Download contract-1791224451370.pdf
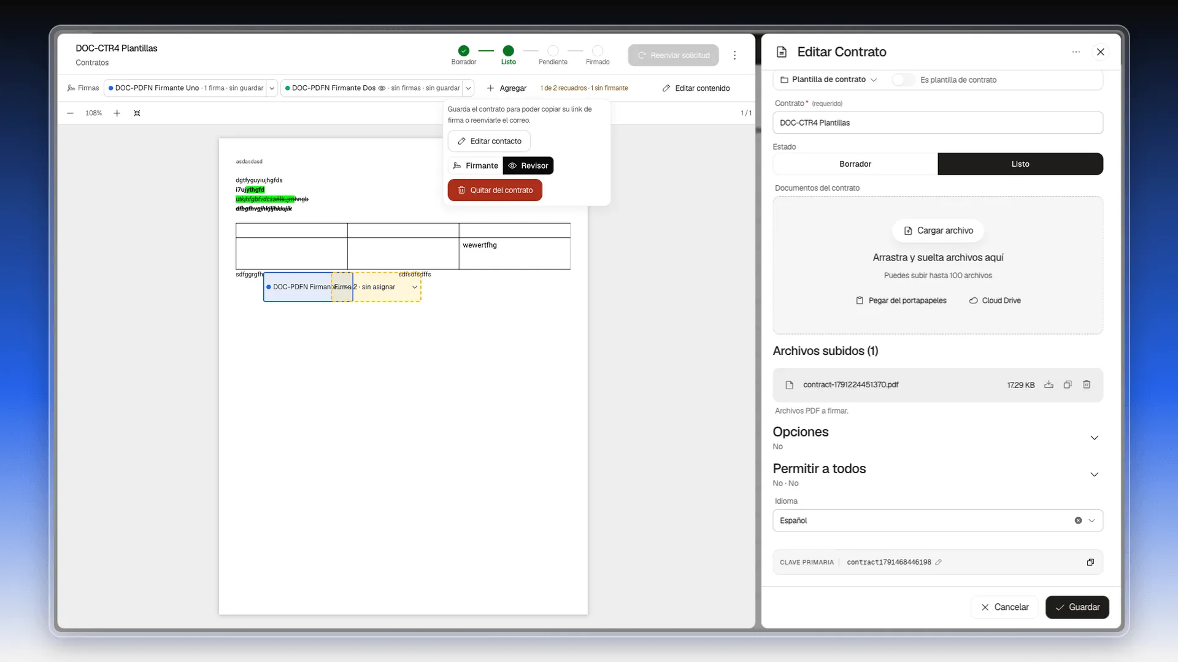 (x=1049, y=385)
